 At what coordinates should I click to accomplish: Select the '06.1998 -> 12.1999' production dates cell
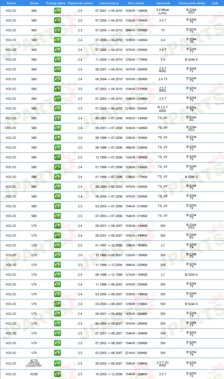pos(109,275)
